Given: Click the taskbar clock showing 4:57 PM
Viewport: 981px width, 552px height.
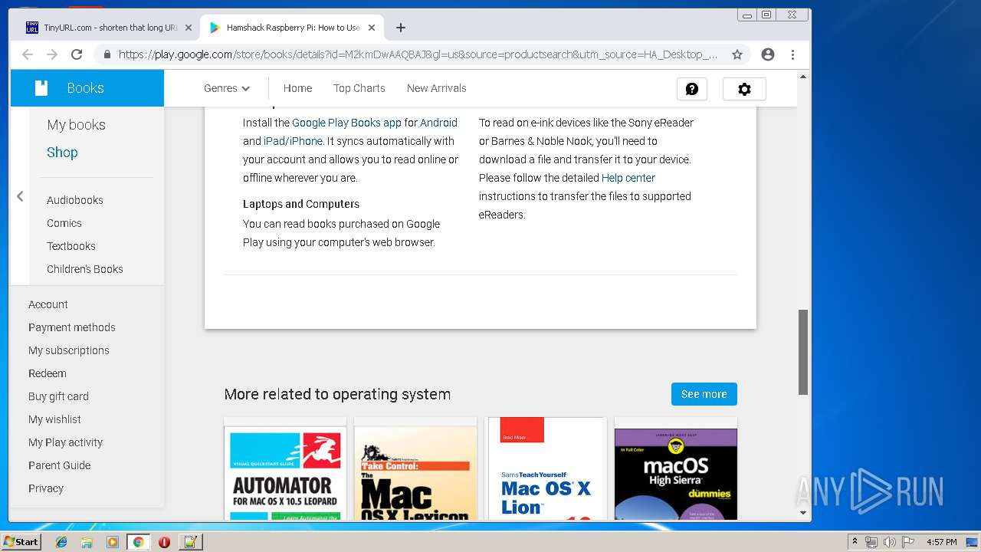Looking at the screenshot, I should coord(941,542).
